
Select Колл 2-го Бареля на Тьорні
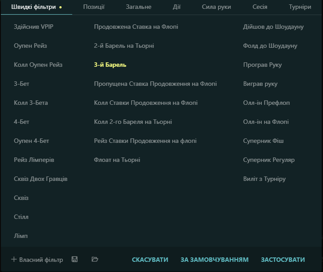133,122
